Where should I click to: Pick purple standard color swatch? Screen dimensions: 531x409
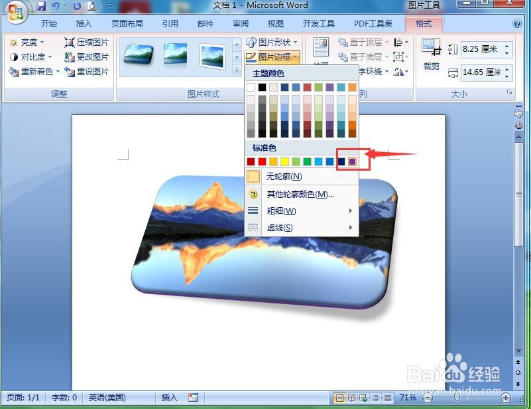352,161
